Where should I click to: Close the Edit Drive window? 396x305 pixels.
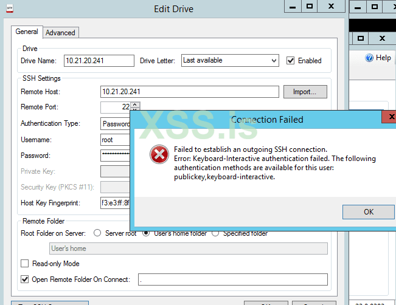331,6
